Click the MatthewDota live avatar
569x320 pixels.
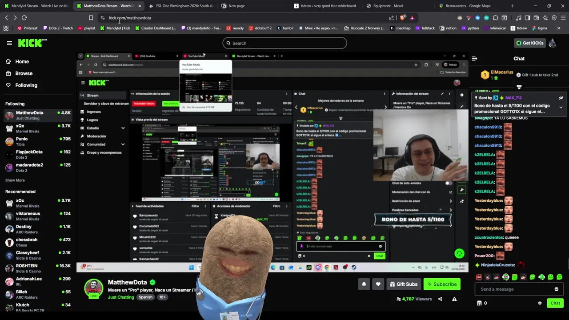click(94, 289)
